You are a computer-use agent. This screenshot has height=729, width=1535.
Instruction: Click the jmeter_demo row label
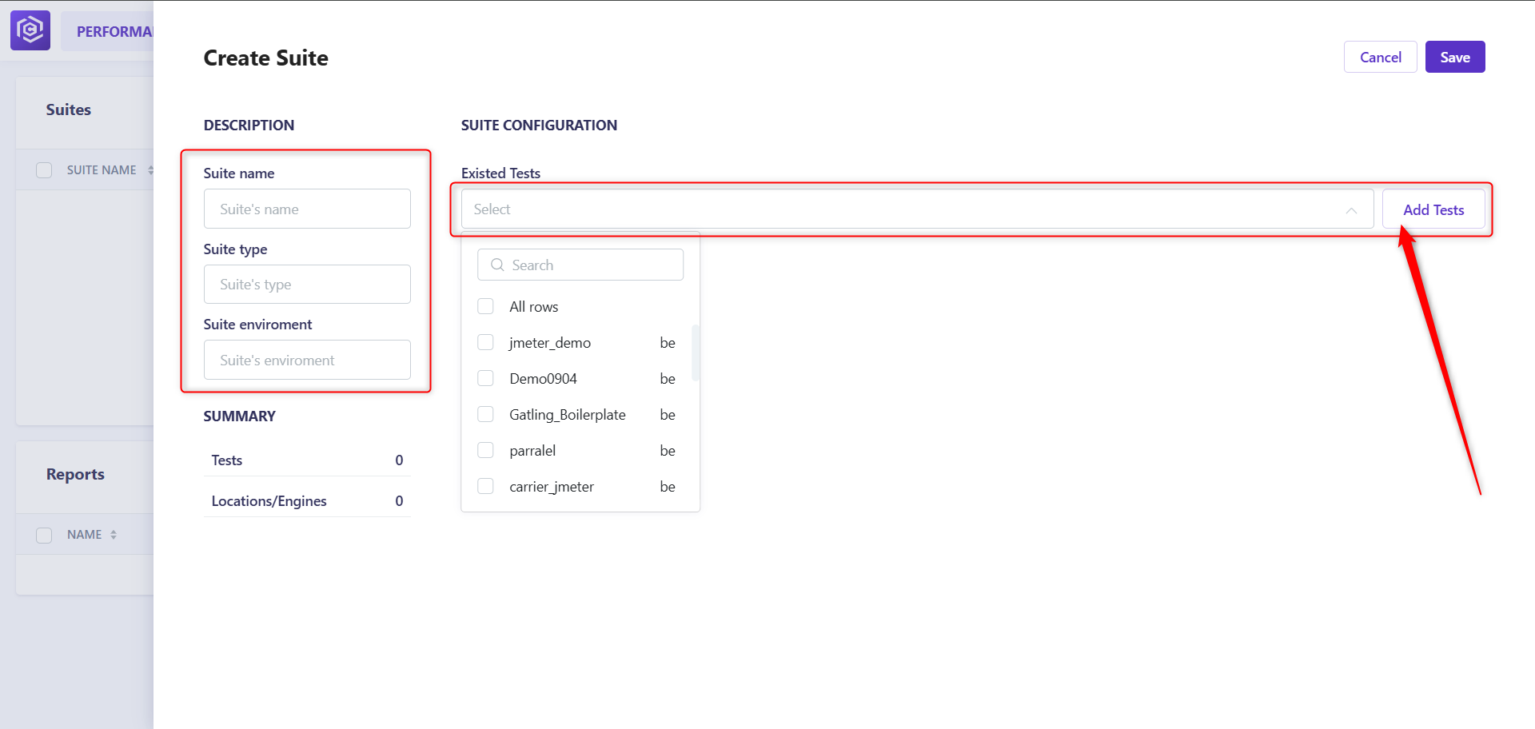[550, 343]
